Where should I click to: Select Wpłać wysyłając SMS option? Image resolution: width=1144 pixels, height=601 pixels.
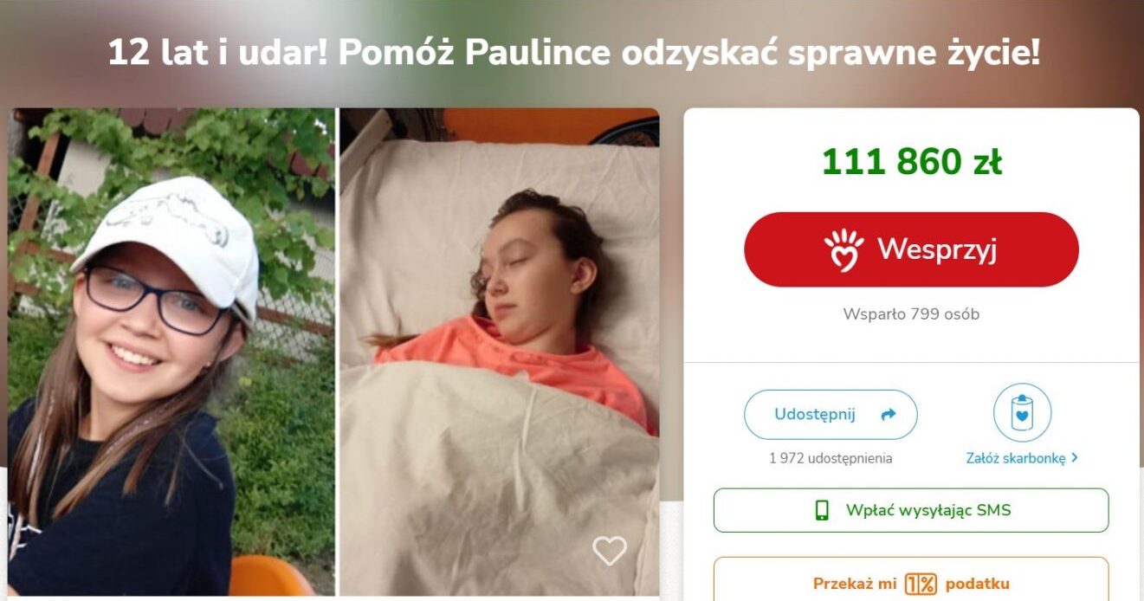coord(911,510)
